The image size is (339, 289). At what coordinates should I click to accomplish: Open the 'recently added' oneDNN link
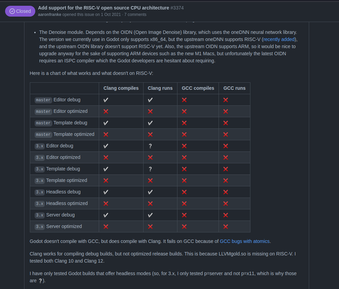coord(279,39)
